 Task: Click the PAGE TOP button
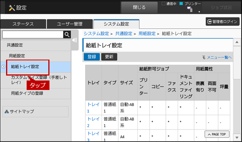(217, 134)
